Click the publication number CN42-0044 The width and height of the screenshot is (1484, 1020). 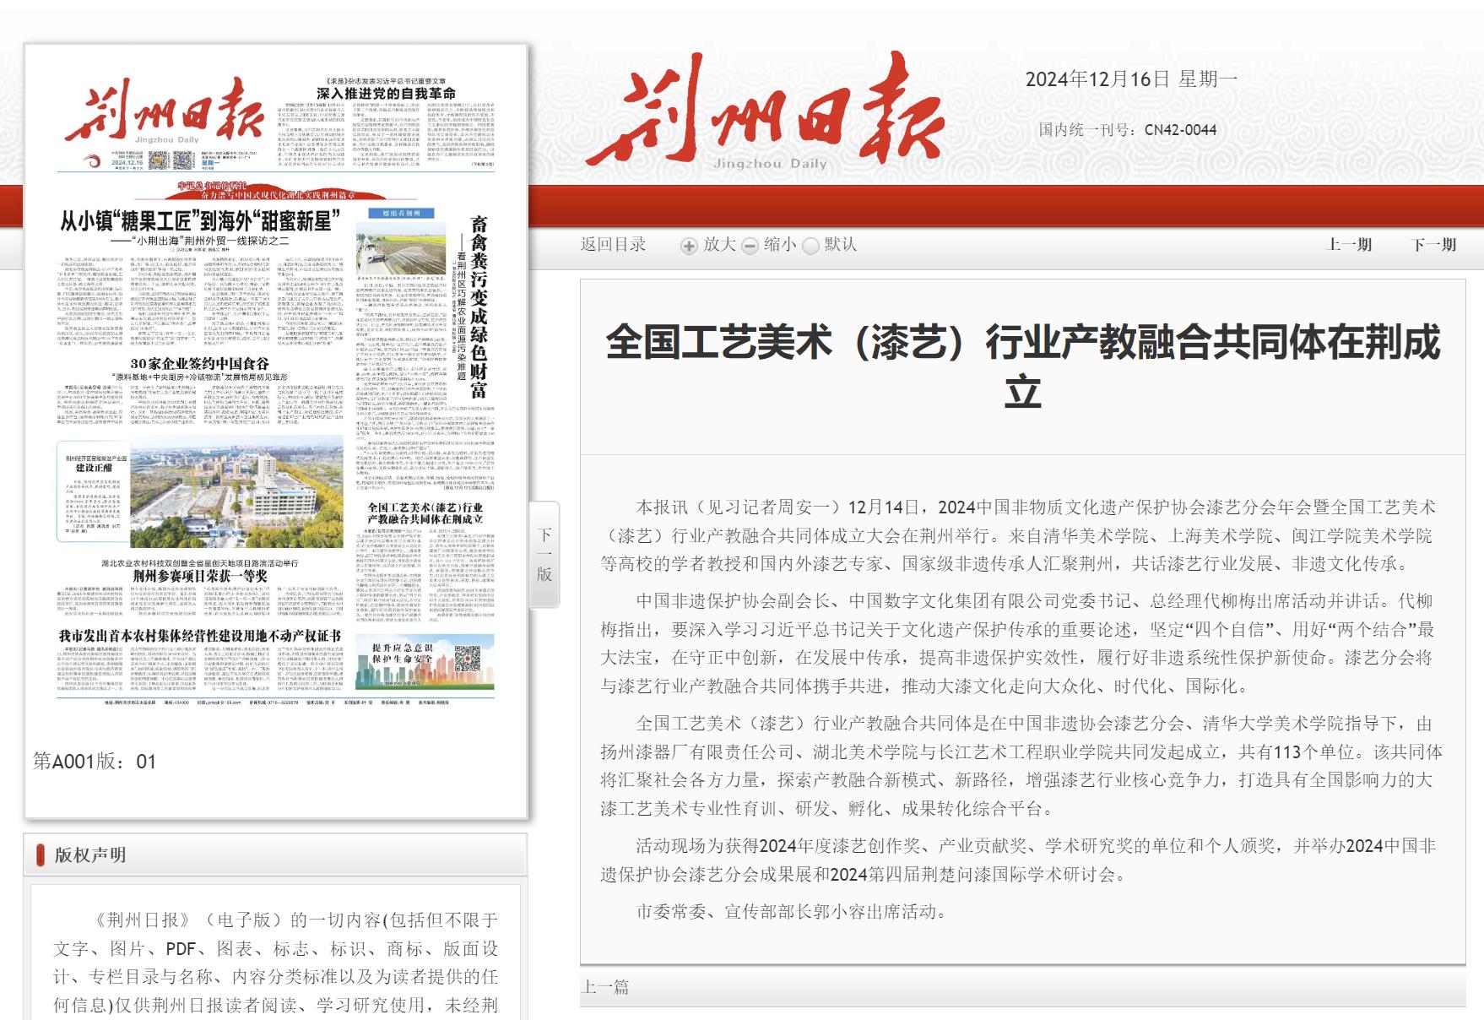click(1181, 130)
